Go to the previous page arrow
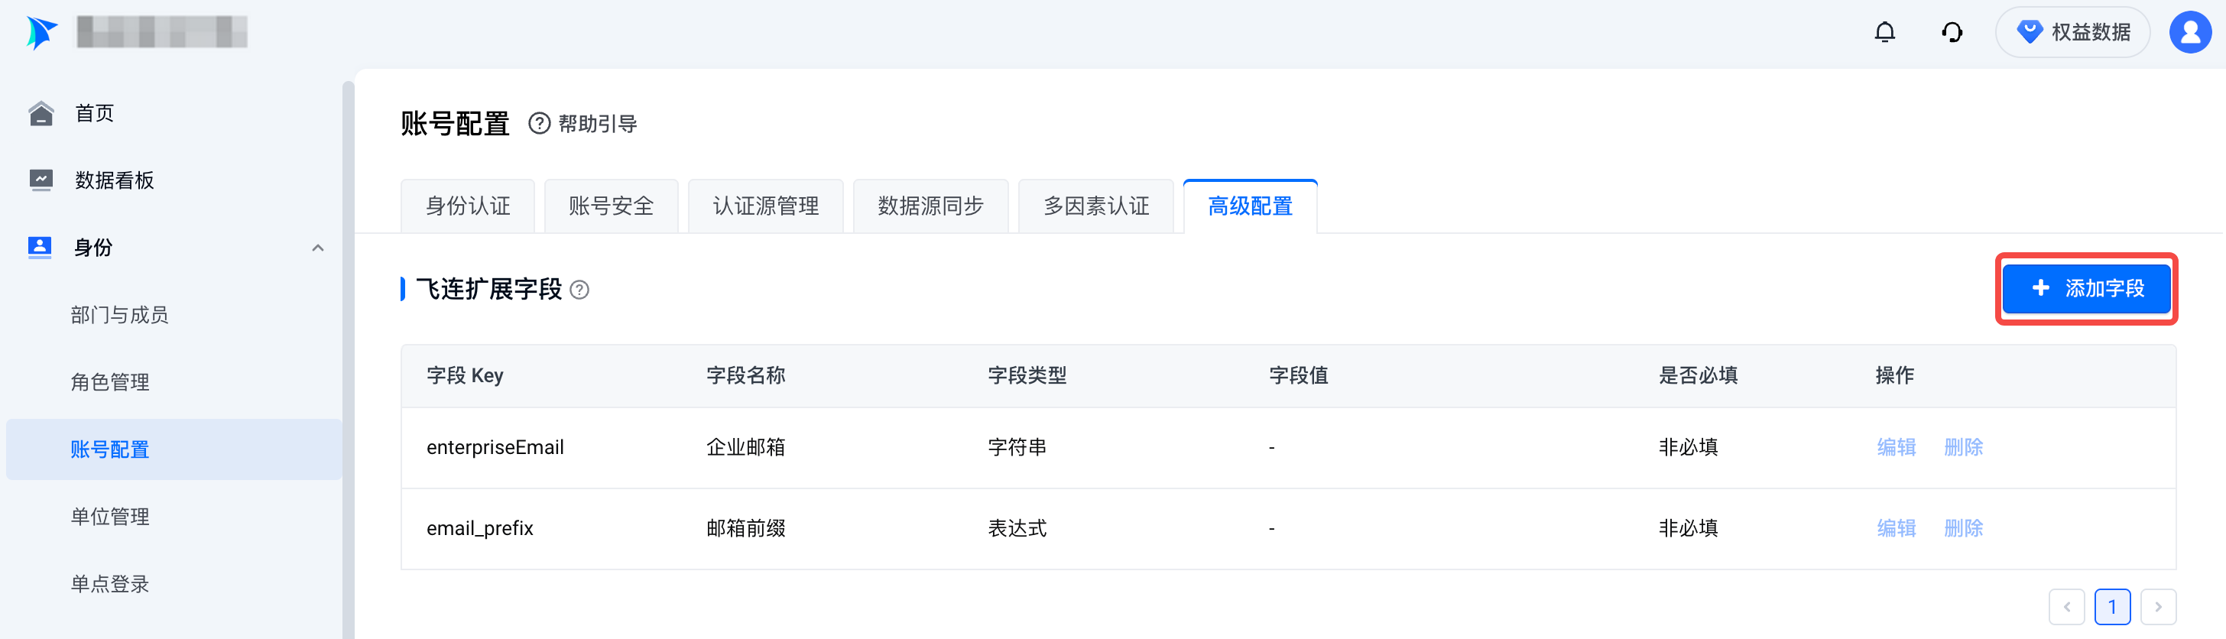2226x639 pixels. point(2066,606)
